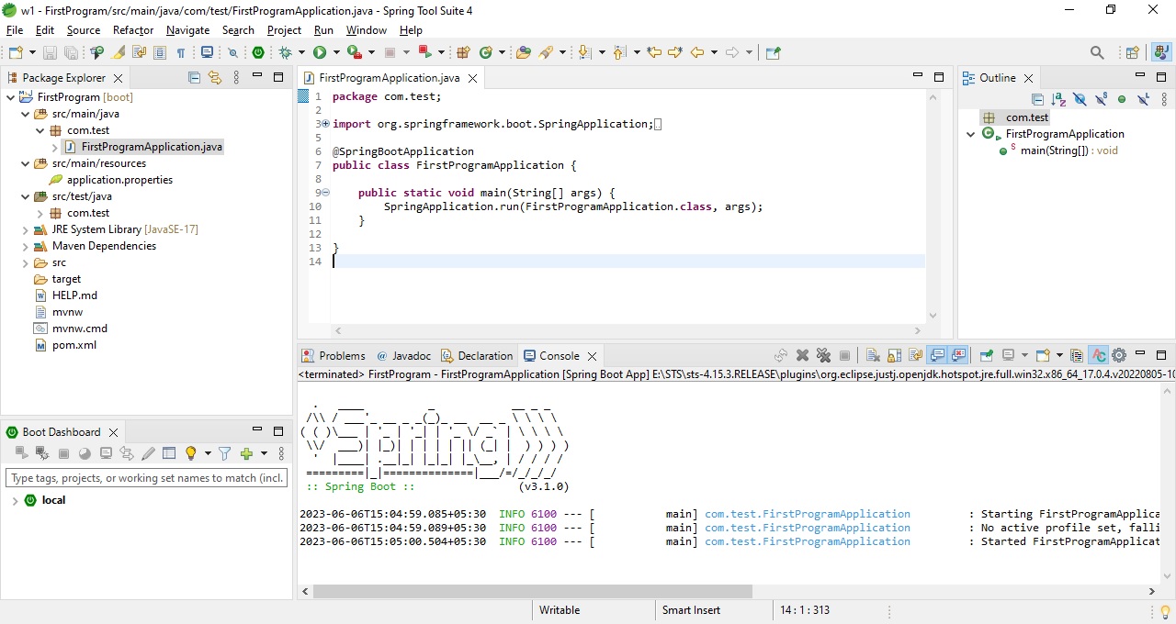This screenshot has width=1176, height=624.
Task: Open the Run button dropdown arrow
Action: 335,53
